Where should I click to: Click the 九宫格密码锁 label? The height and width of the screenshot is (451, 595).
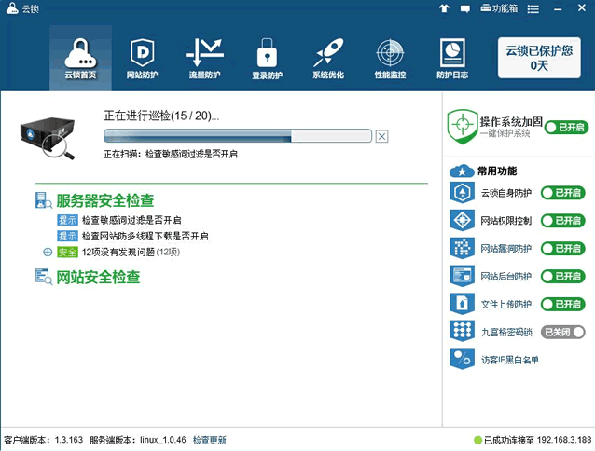[506, 333]
